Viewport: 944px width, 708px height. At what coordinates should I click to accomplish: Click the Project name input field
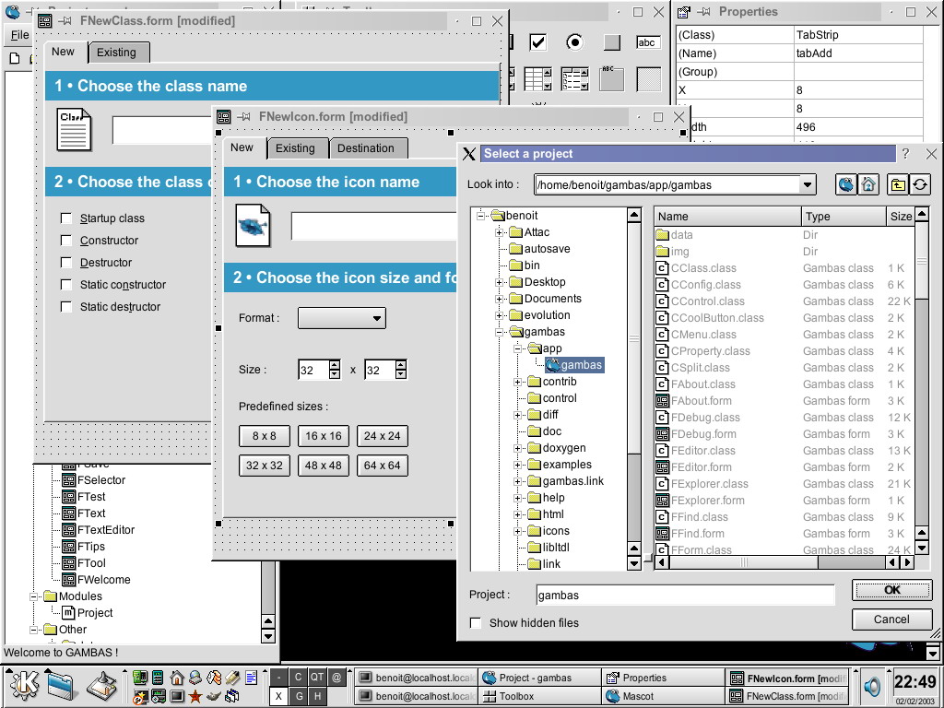[685, 596]
